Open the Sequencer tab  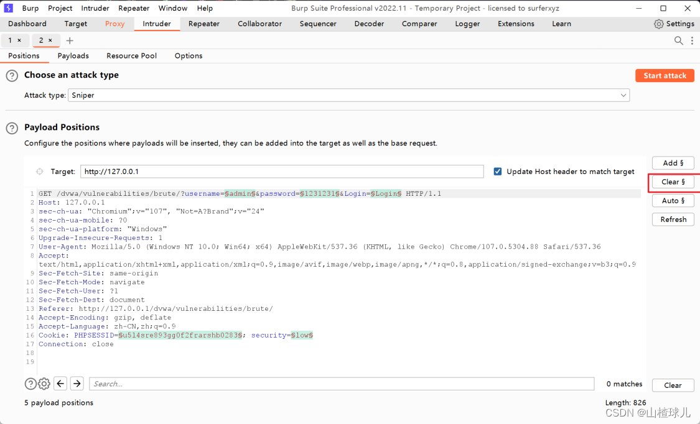(318, 24)
